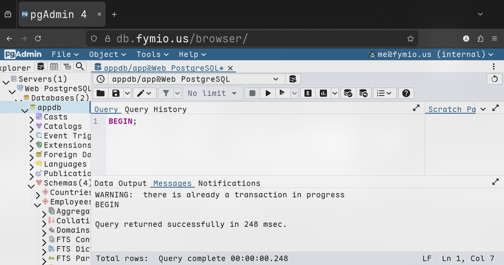Close the appdb/app@Web PostgreSQL query tab
Viewport: 504px width, 265px height.
pyautogui.click(x=230, y=68)
